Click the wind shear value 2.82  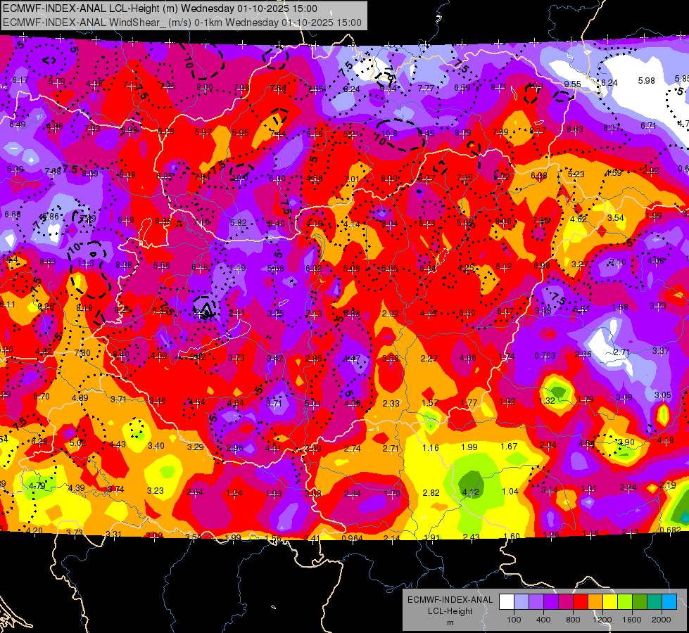coord(431,493)
